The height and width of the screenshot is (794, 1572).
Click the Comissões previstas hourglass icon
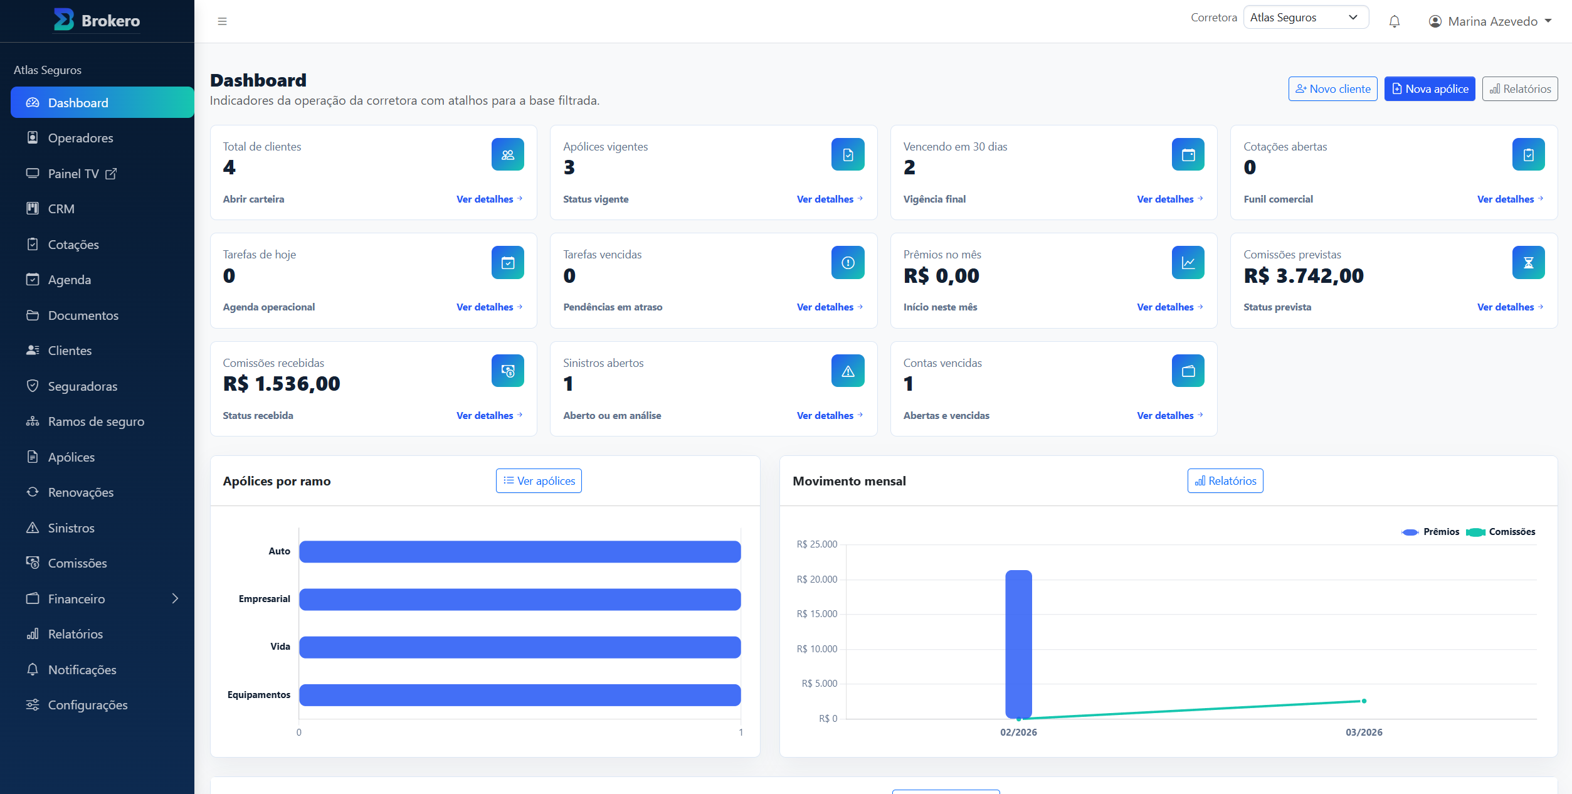pos(1528,262)
